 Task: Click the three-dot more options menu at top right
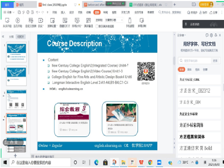222,13
